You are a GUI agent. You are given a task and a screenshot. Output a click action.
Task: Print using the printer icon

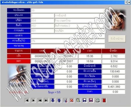click(x=98, y=100)
